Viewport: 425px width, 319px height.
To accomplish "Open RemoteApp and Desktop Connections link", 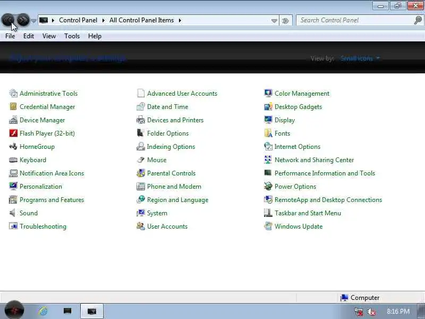I will [328, 200].
